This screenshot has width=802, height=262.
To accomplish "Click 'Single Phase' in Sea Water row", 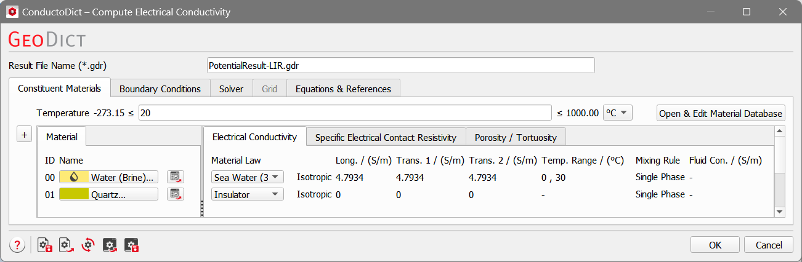I will tap(660, 177).
